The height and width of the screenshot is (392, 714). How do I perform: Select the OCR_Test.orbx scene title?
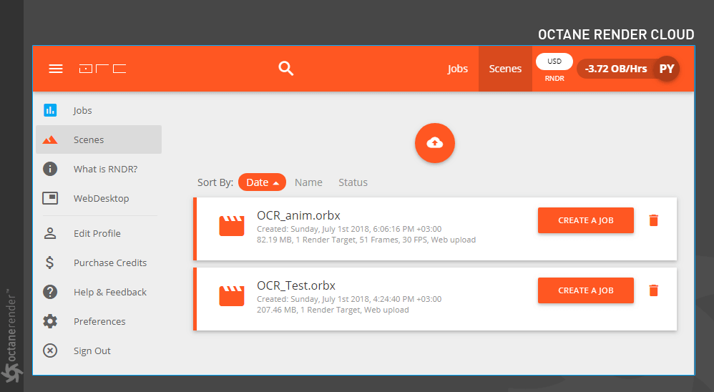296,285
